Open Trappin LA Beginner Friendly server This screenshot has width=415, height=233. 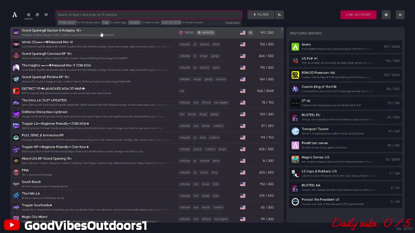coord(147,126)
